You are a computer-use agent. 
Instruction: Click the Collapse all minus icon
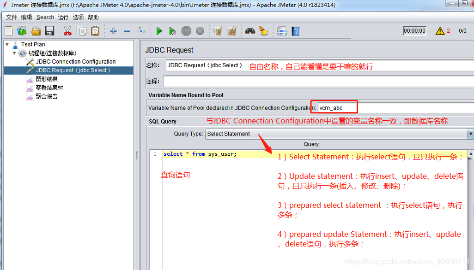pos(127,31)
